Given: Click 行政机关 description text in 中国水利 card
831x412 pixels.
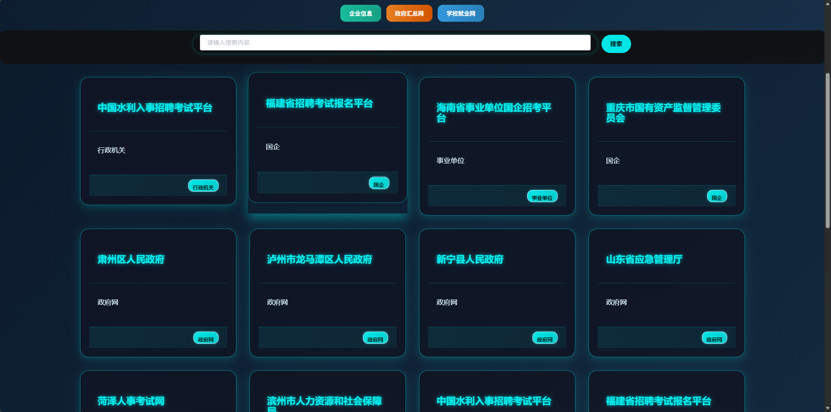Looking at the screenshot, I should [x=111, y=150].
